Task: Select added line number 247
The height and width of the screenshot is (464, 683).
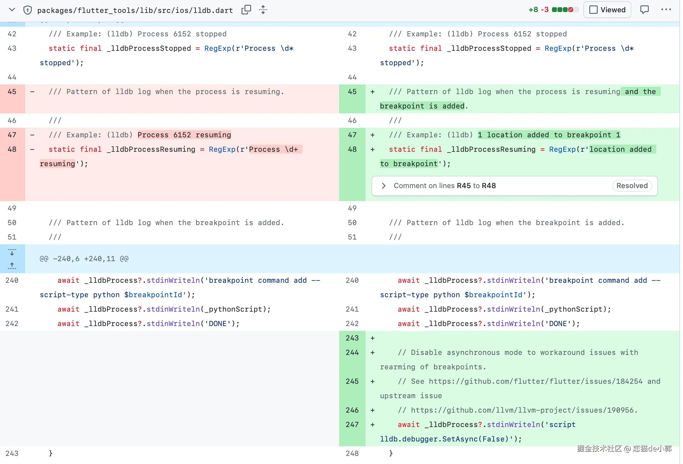Action: [x=352, y=425]
